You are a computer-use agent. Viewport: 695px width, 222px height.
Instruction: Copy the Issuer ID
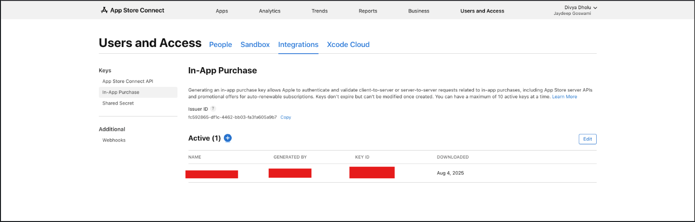(286, 117)
